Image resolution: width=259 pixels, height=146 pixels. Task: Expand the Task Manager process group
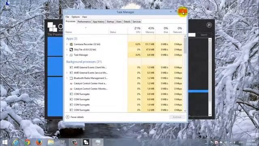pyautogui.click(x=67, y=55)
